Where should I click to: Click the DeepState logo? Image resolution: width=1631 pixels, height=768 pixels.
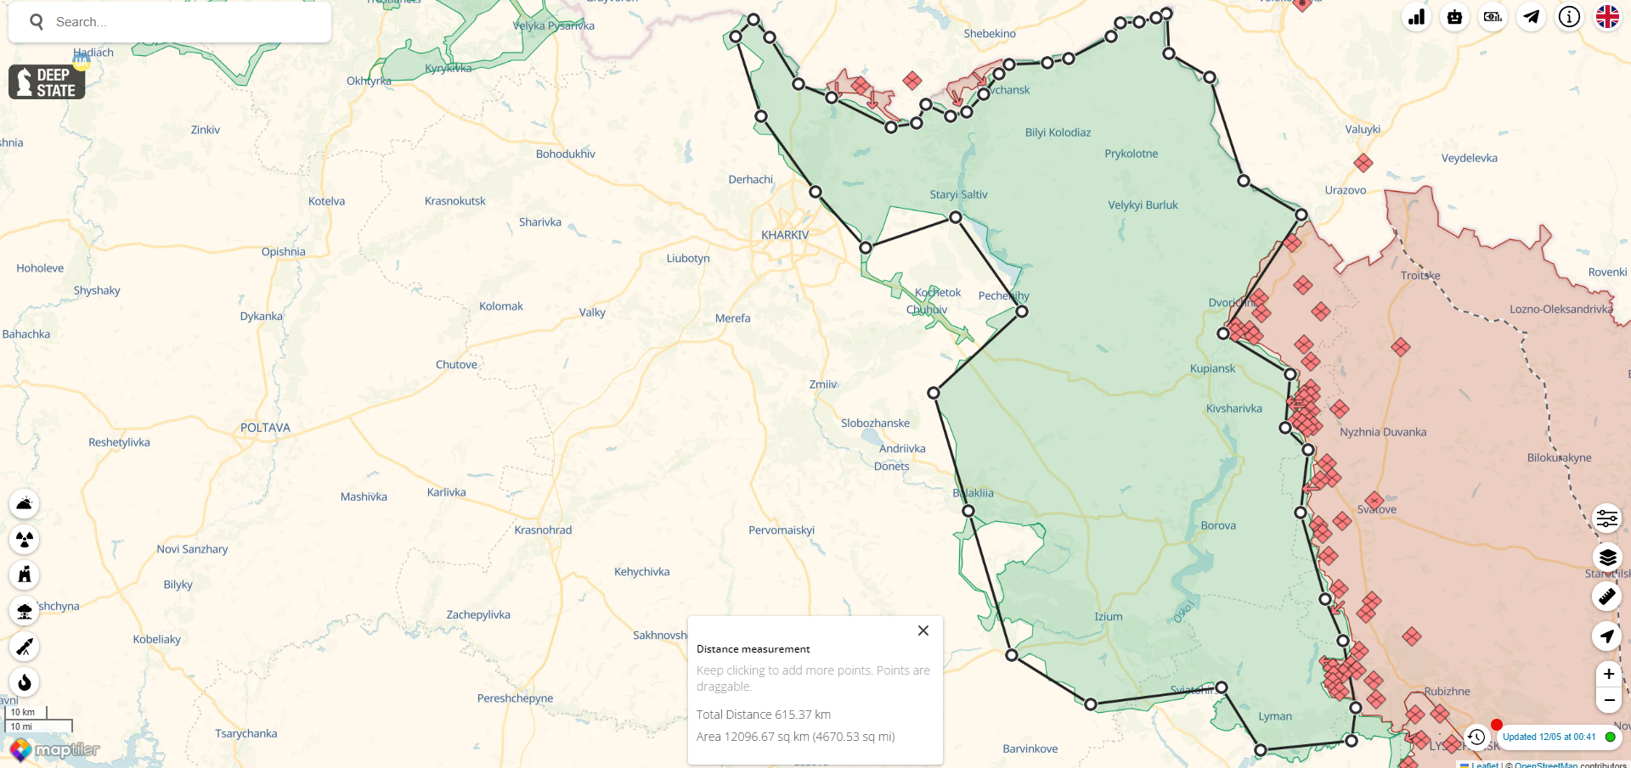point(47,82)
